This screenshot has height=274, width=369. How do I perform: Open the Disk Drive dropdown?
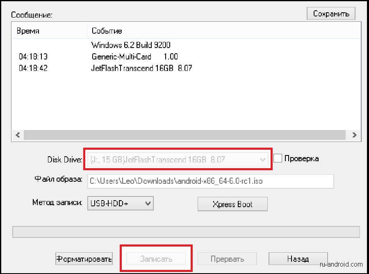coord(262,160)
